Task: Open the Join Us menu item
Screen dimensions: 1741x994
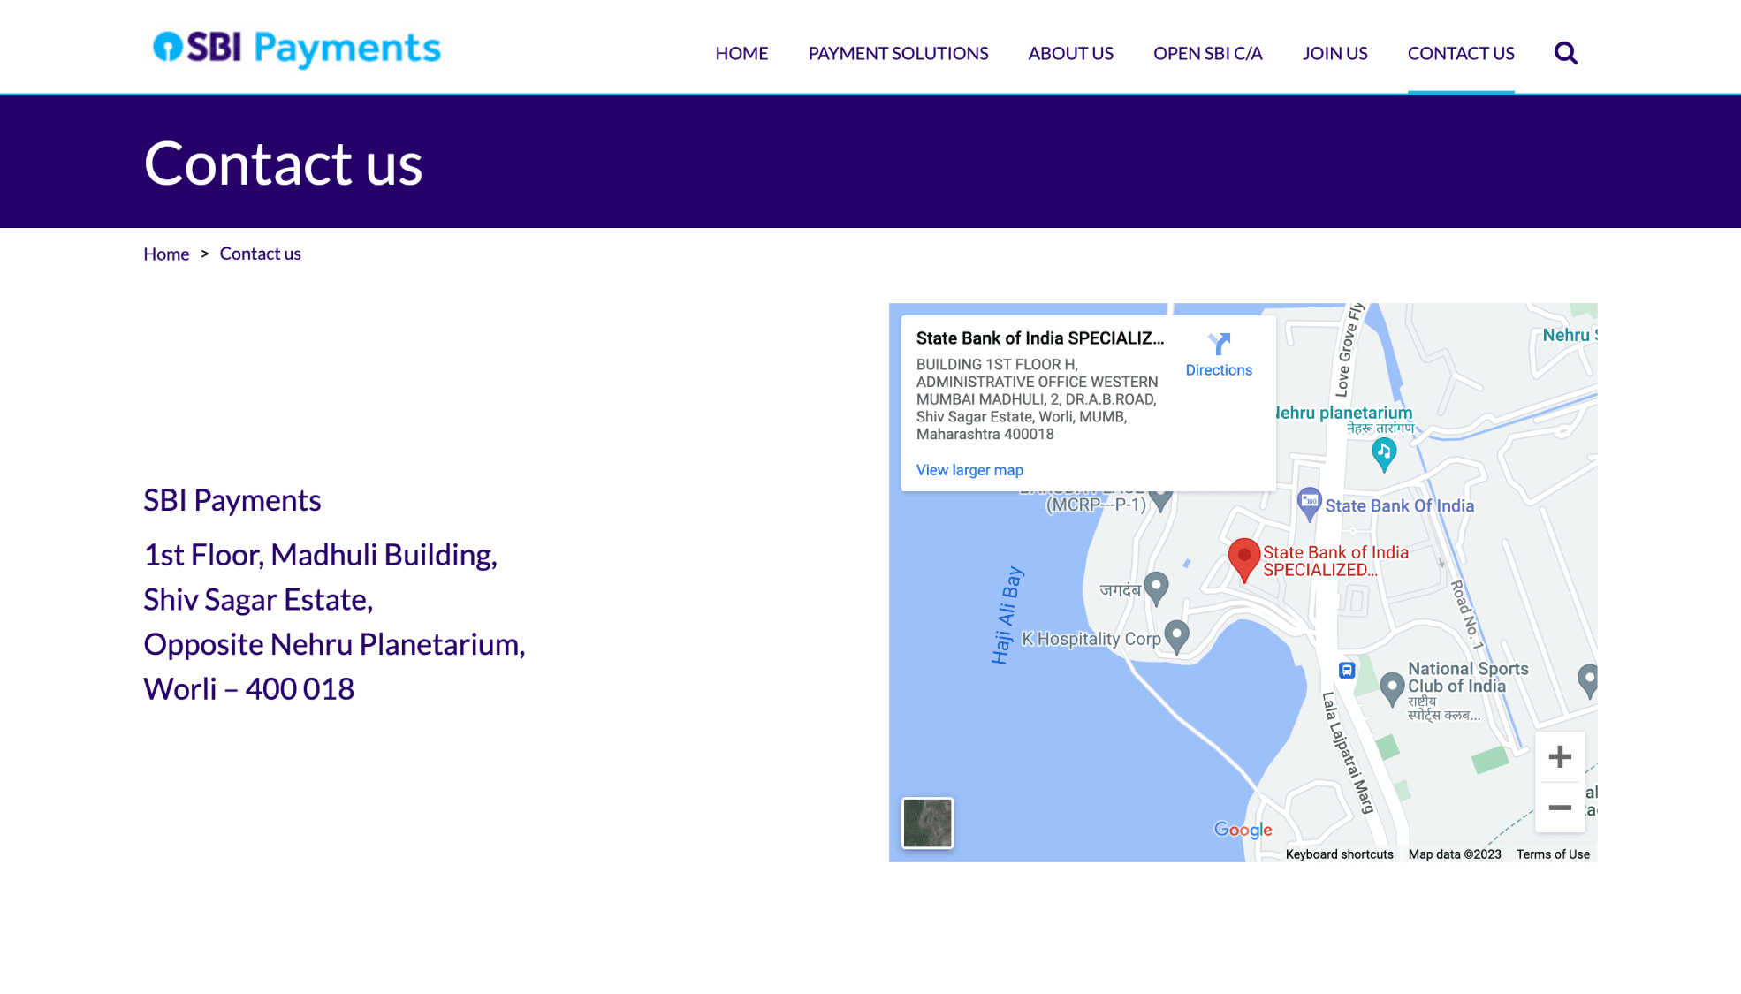Action: coord(1334,53)
